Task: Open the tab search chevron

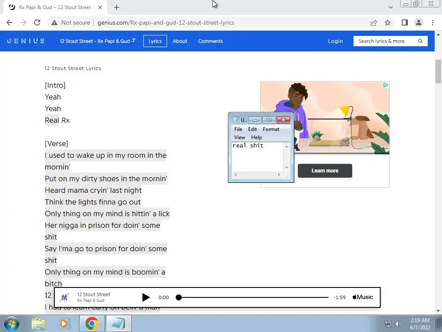Action: (390, 7)
